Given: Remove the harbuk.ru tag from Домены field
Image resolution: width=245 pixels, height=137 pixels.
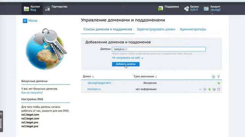Looking at the screenshot, I should (126, 49).
